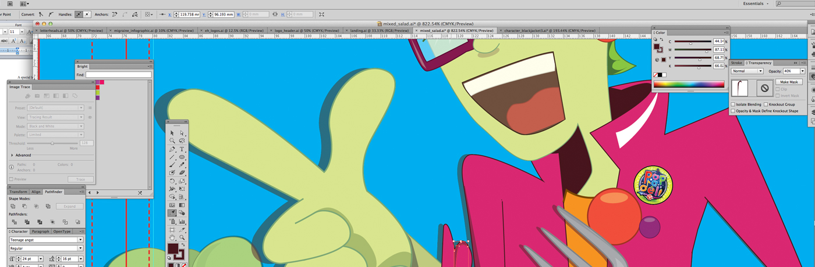The image size is (815, 267).
Task: Click the Constrain width and height link icon
Action: click(275, 14)
